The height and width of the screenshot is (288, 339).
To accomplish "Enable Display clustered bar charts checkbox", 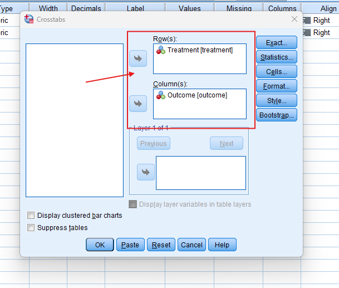I will click(31, 216).
